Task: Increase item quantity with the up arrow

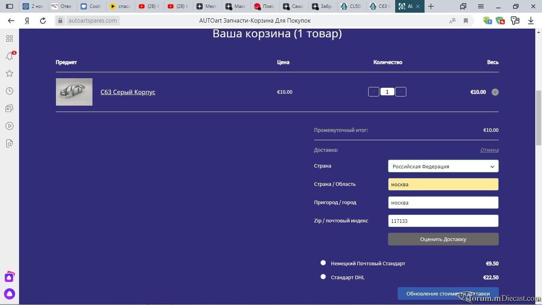Action: point(401,92)
